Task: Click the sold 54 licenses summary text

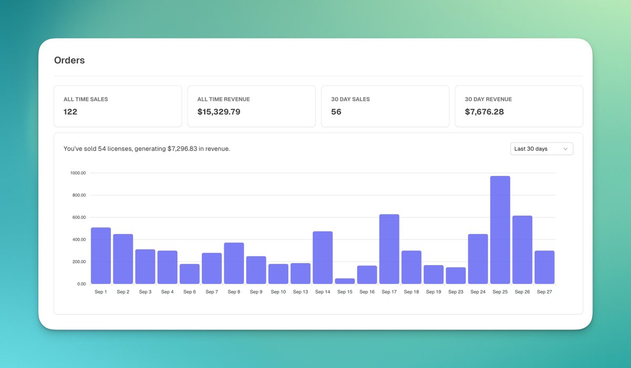Action: [147, 149]
